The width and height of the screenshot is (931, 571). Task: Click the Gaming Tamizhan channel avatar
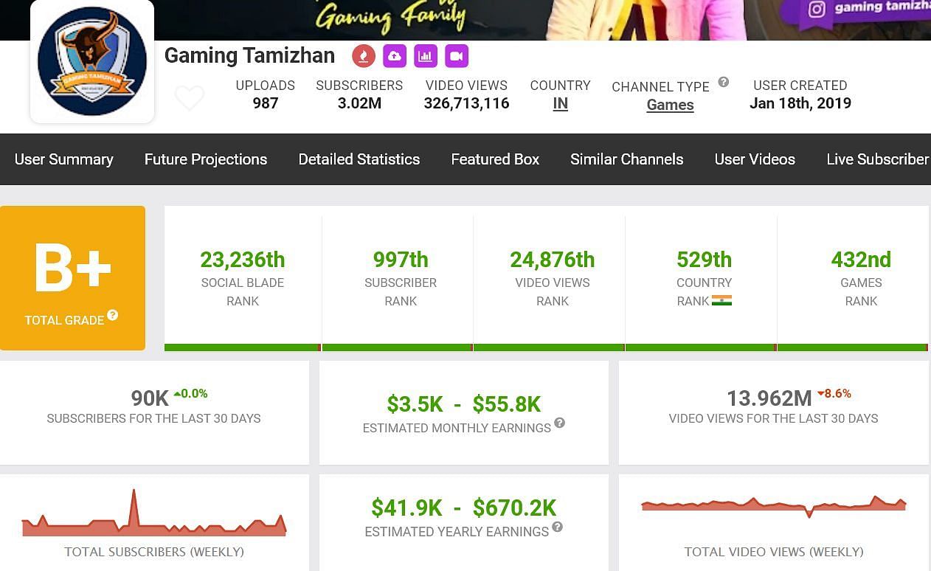92,61
